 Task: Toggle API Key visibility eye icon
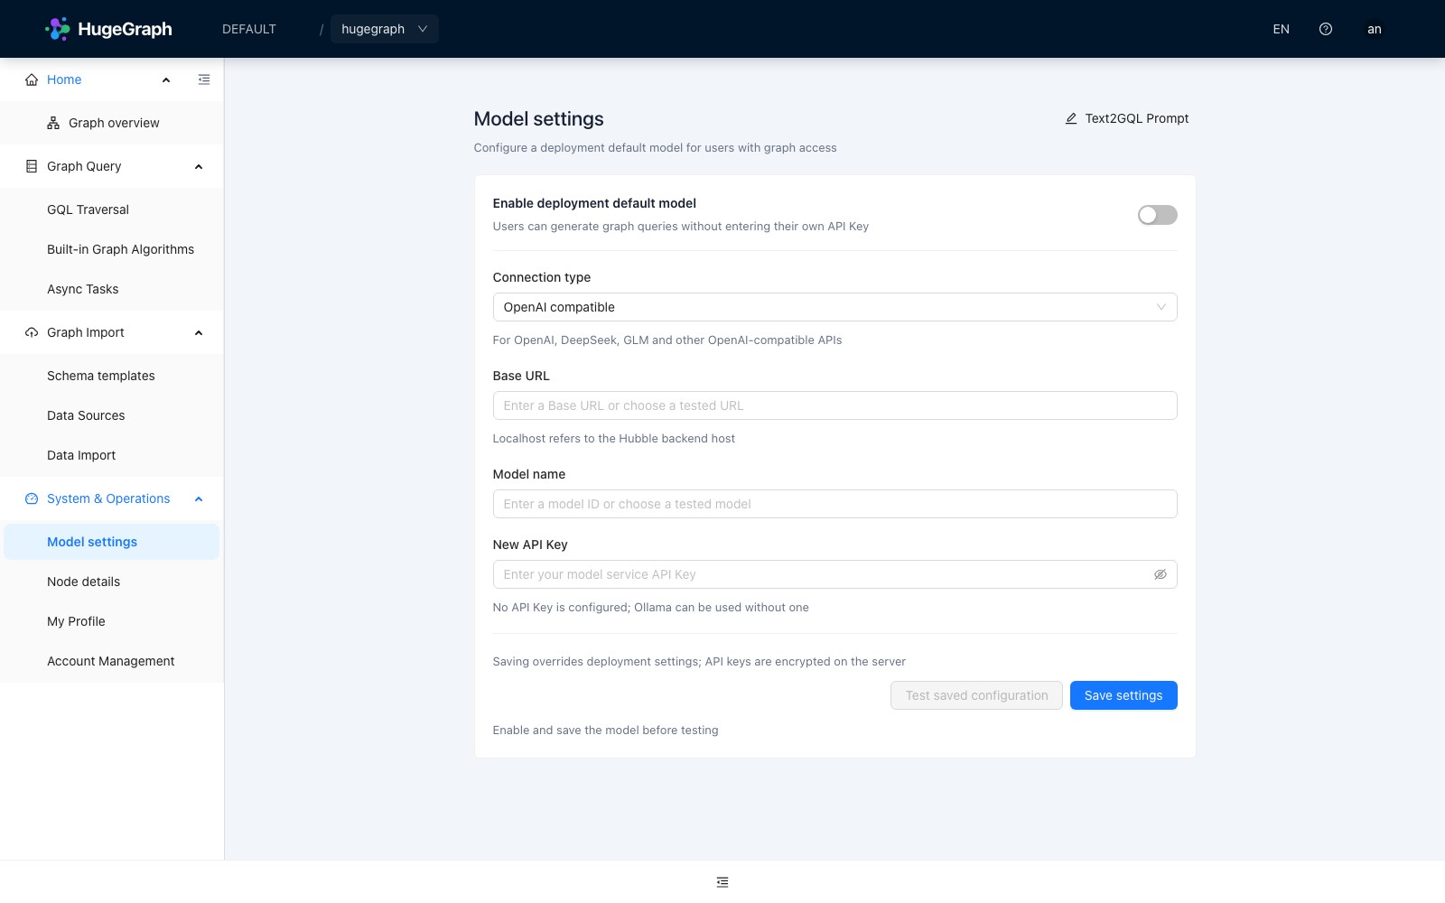coord(1161,574)
